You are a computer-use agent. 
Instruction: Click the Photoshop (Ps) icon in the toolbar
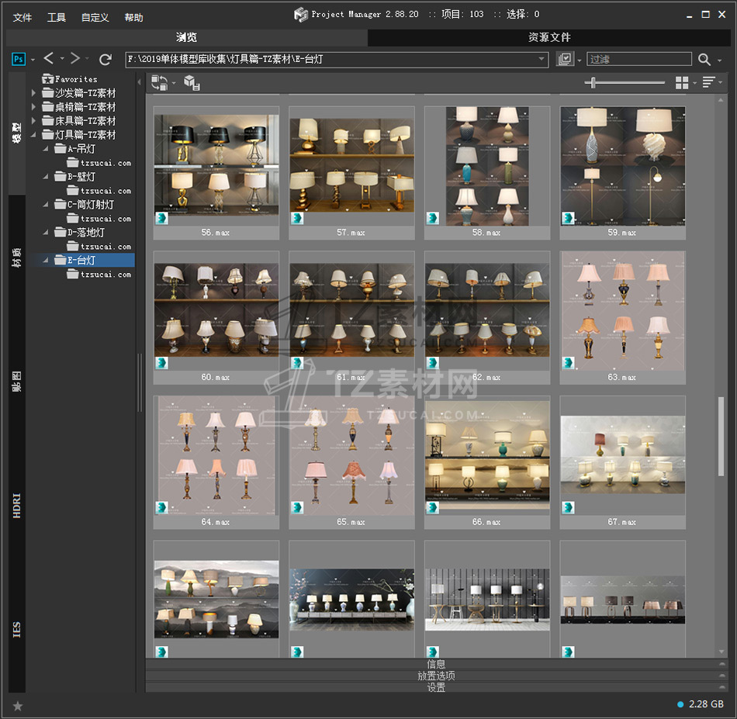click(x=19, y=59)
